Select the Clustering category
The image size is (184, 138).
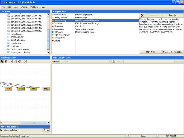pos(58,26)
